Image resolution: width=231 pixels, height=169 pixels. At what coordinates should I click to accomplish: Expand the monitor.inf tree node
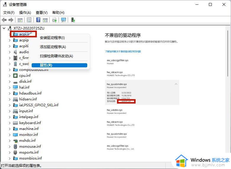[9, 135]
